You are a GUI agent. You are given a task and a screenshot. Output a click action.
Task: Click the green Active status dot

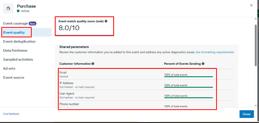point(18,11)
